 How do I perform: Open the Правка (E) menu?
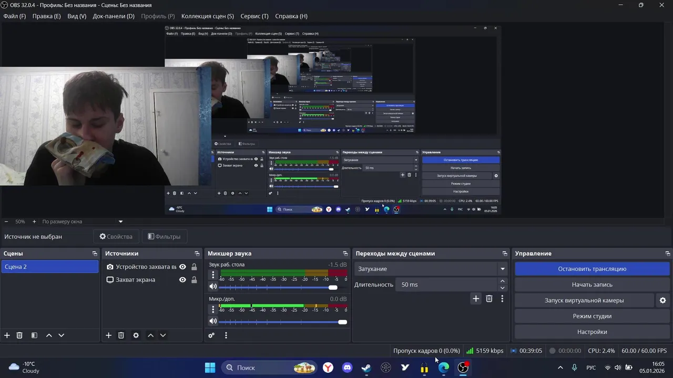pos(46,16)
